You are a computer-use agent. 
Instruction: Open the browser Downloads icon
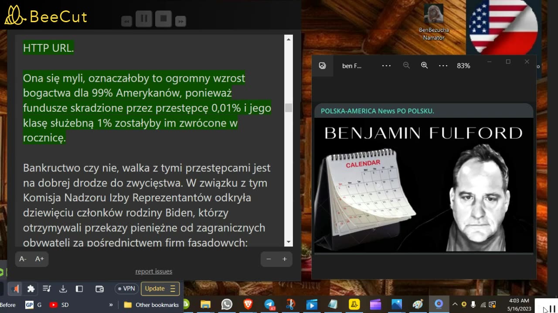pyautogui.click(x=63, y=289)
